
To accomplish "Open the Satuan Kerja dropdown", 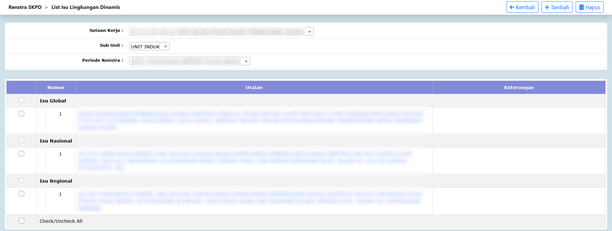I will point(221,31).
